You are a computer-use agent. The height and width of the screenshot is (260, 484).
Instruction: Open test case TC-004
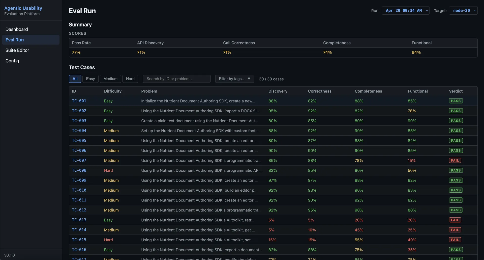pyautogui.click(x=79, y=131)
